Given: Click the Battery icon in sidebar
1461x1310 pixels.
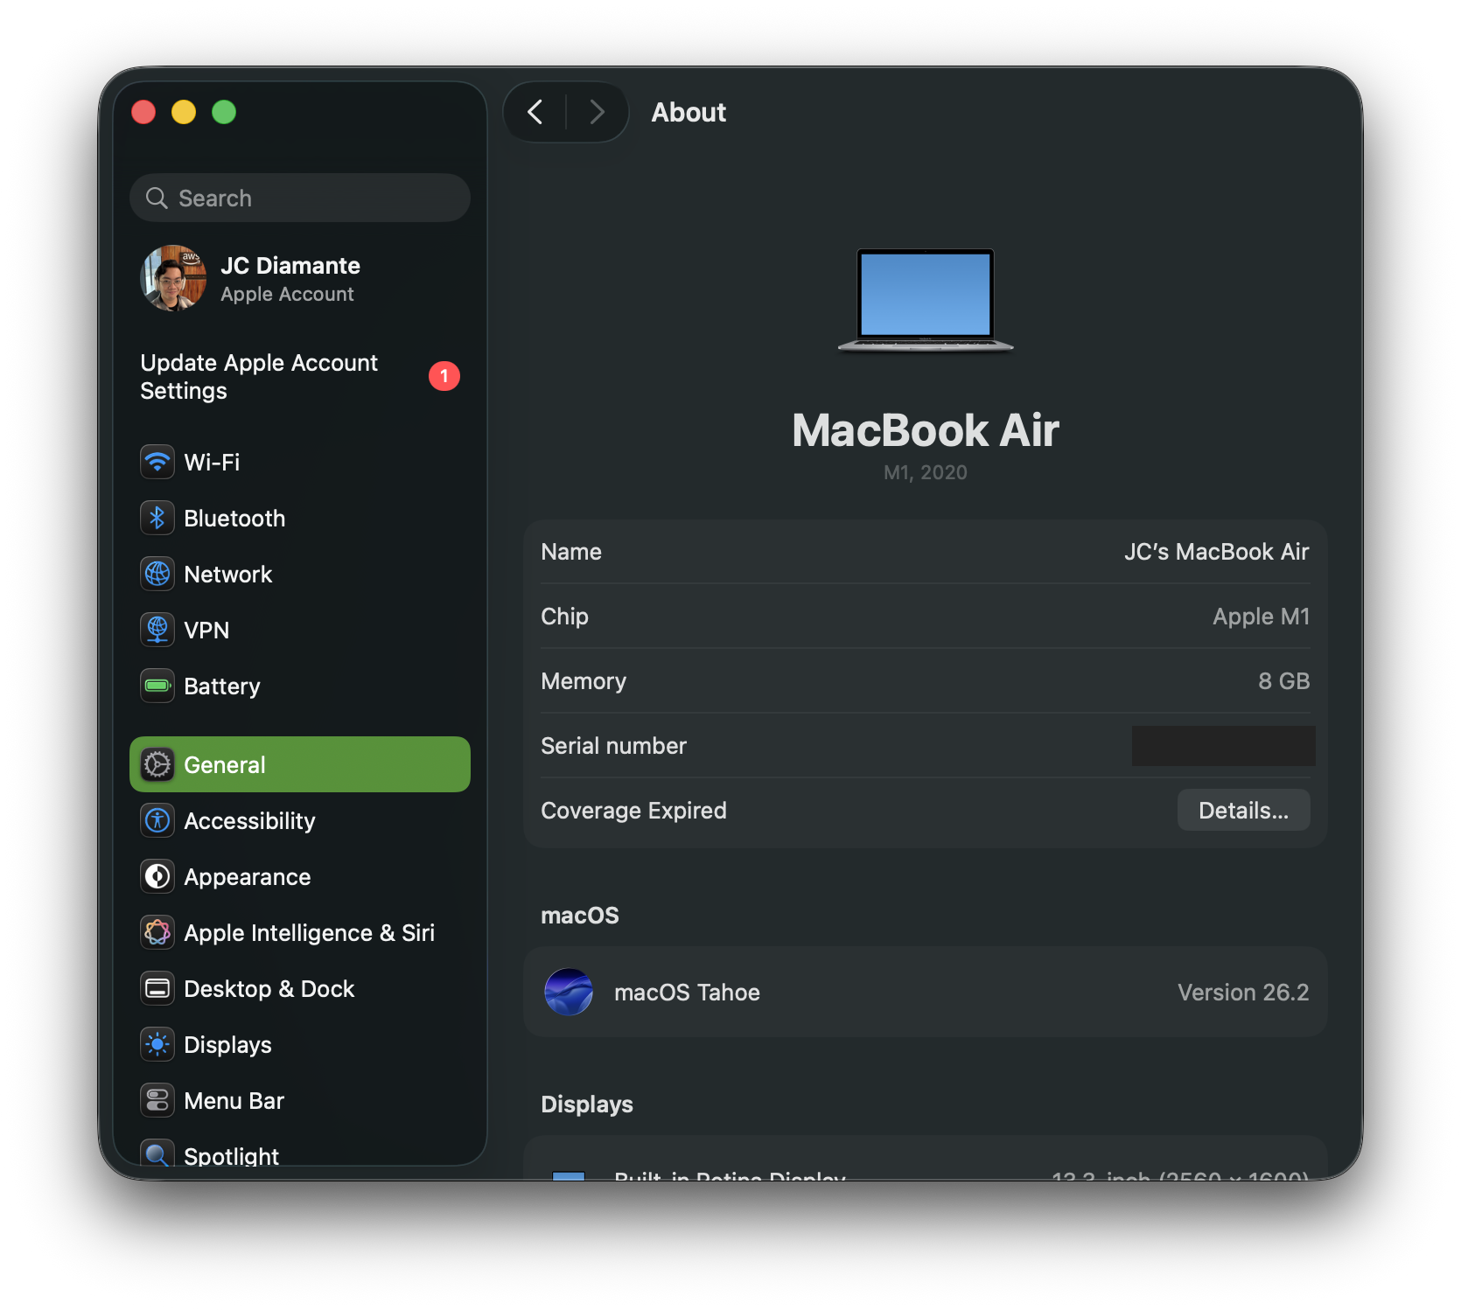Looking at the screenshot, I should point(157,686).
